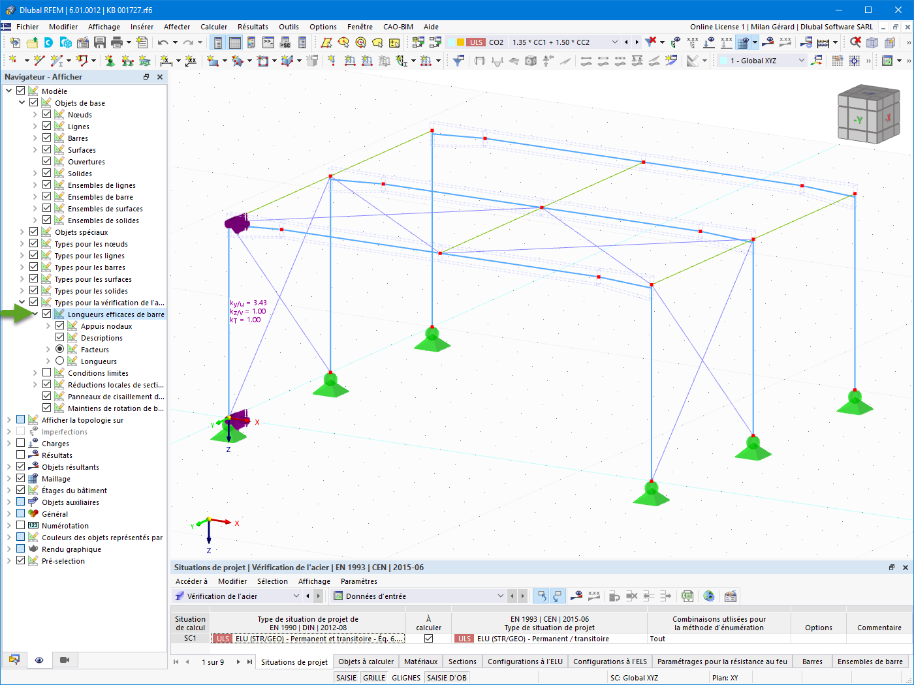Select the New Line tool icon
This screenshot has width=914, height=685.
(39, 61)
